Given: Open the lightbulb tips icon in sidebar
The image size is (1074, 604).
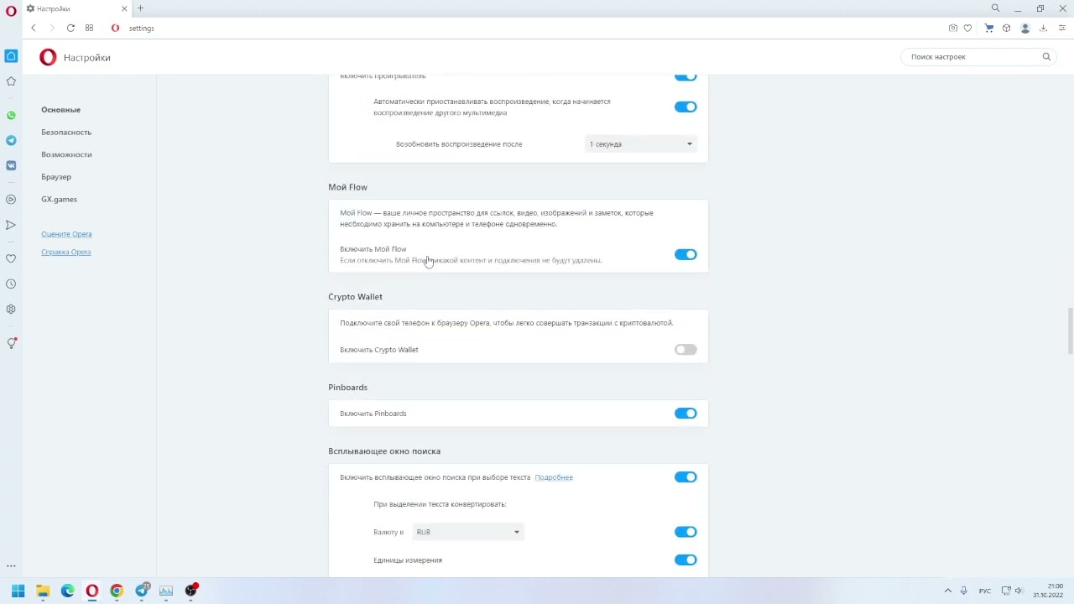Looking at the screenshot, I should click(x=11, y=343).
